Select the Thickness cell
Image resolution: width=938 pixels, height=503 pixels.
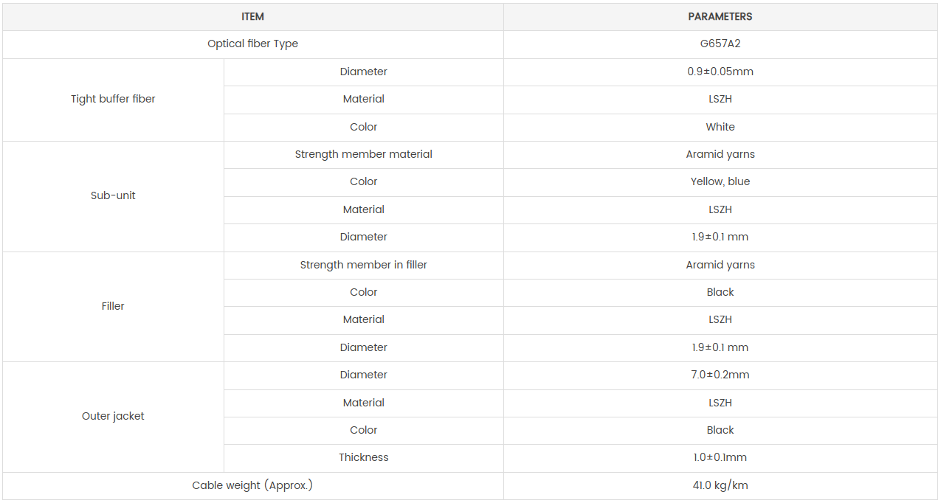363,457
